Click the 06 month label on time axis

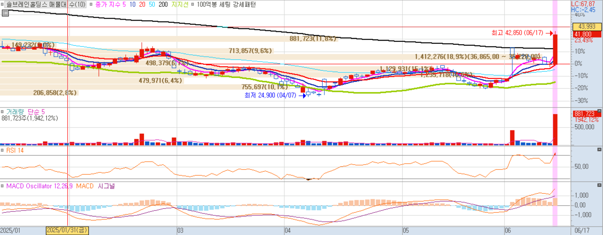(x=508, y=230)
